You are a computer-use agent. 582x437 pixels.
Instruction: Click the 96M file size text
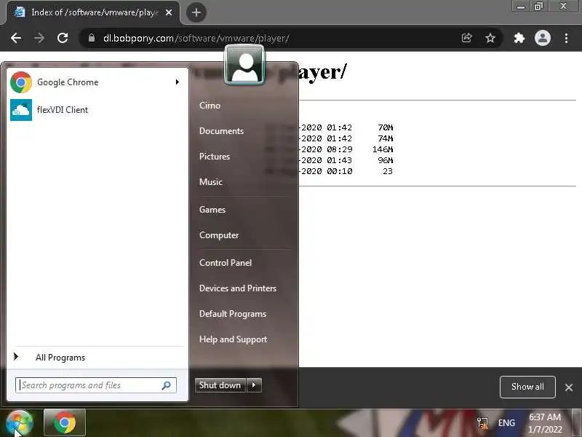point(386,160)
